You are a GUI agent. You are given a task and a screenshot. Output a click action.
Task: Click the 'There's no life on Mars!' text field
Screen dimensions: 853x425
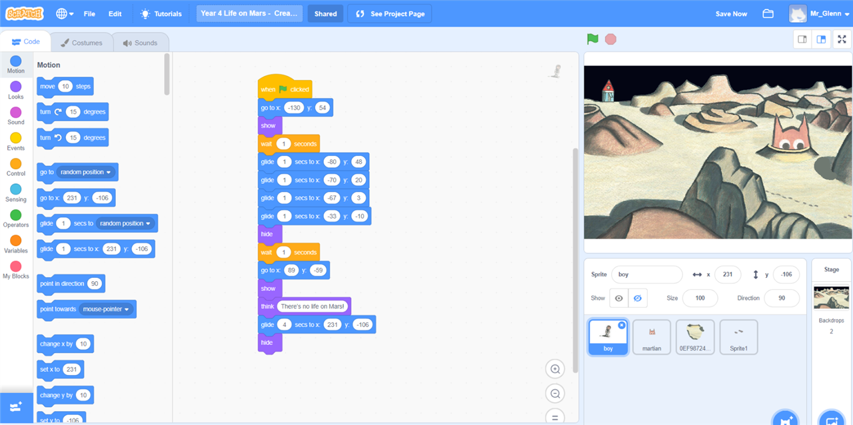click(x=313, y=306)
